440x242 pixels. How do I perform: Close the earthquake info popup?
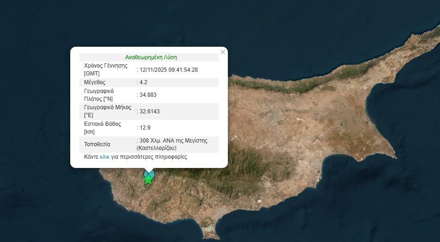pyautogui.click(x=223, y=52)
